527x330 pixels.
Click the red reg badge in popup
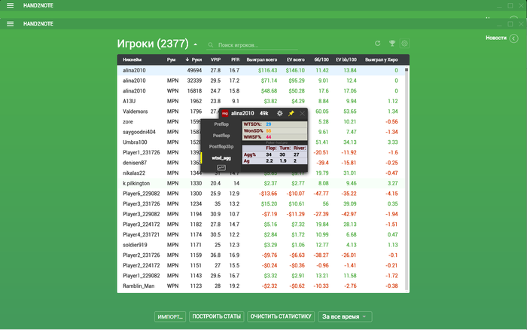coord(225,113)
